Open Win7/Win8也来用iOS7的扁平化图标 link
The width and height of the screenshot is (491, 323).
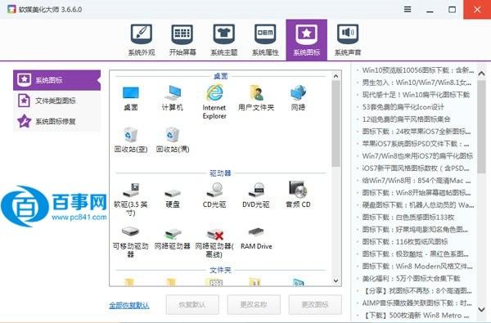click(417, 156)
